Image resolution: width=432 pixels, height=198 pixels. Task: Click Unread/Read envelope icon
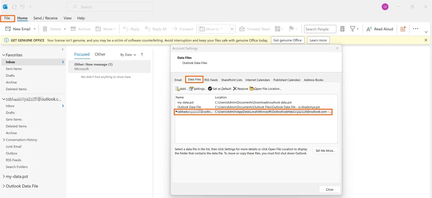tap(242, 29)
